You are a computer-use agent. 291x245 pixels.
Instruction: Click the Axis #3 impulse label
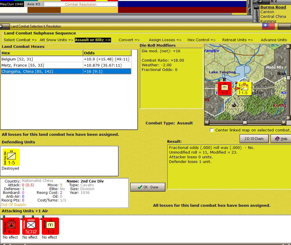(33, 4)
